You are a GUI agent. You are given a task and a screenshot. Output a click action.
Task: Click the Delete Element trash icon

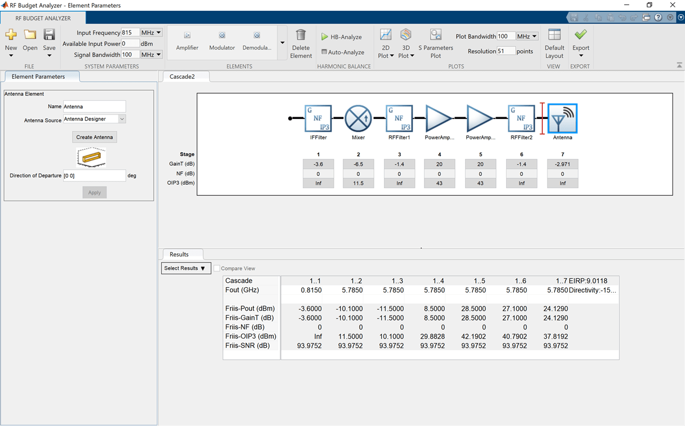[x=301, y=36]
